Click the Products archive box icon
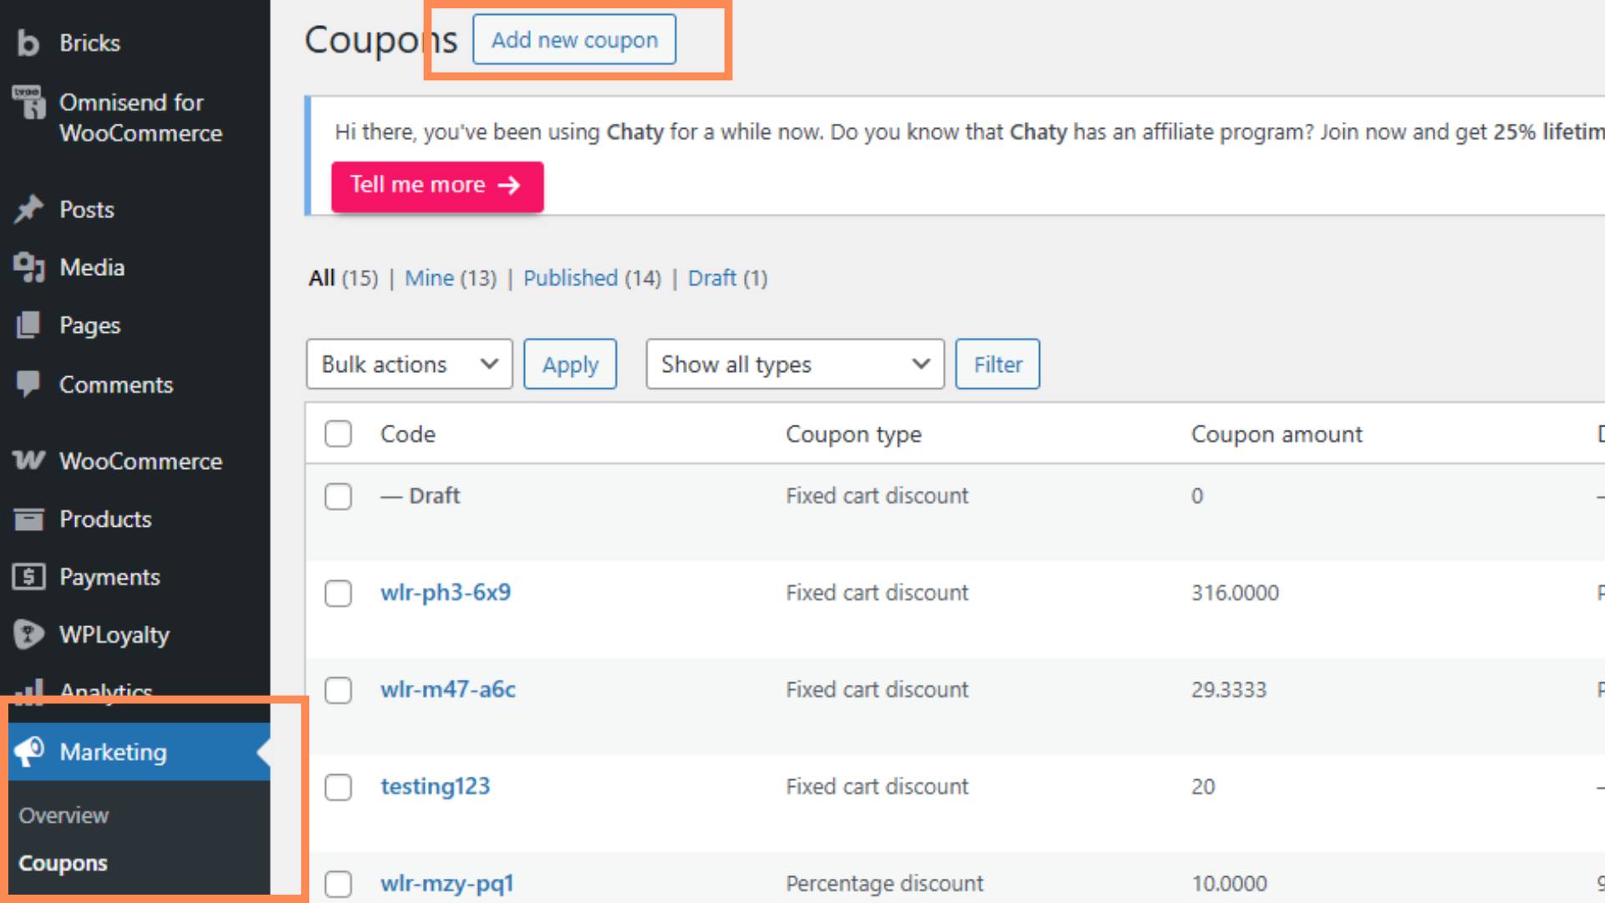The image size is (1605, 903). click(28, 519)
